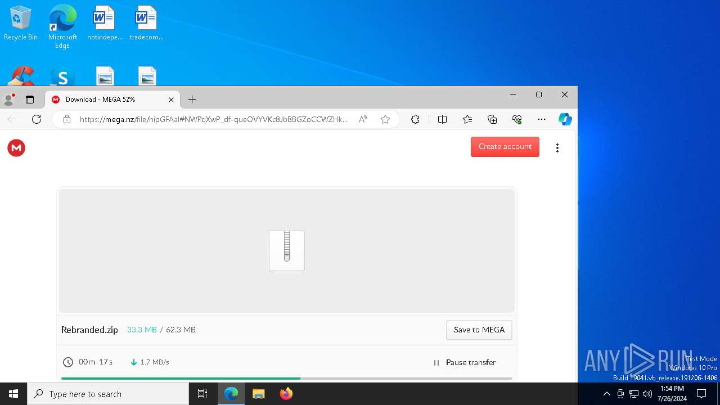Select tradecom... Word document on desktop

pyautogui.click(x=146, y=24)
